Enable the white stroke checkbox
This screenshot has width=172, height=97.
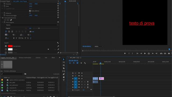[6, 49]
